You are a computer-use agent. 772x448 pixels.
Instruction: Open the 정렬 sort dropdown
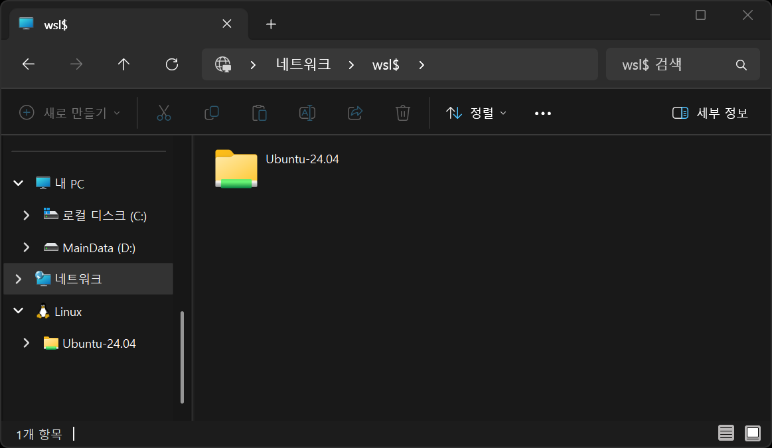point(476,113)
